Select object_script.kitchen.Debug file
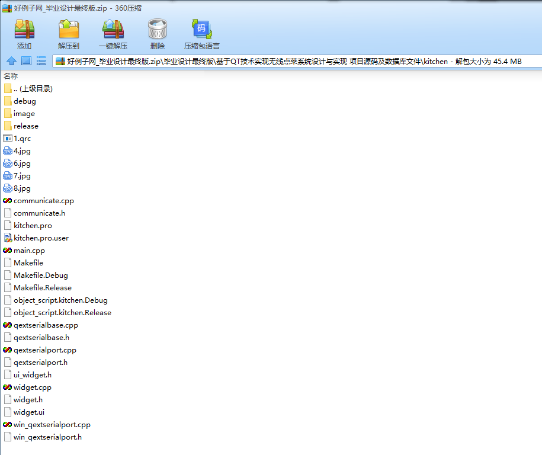 (56, 300)
